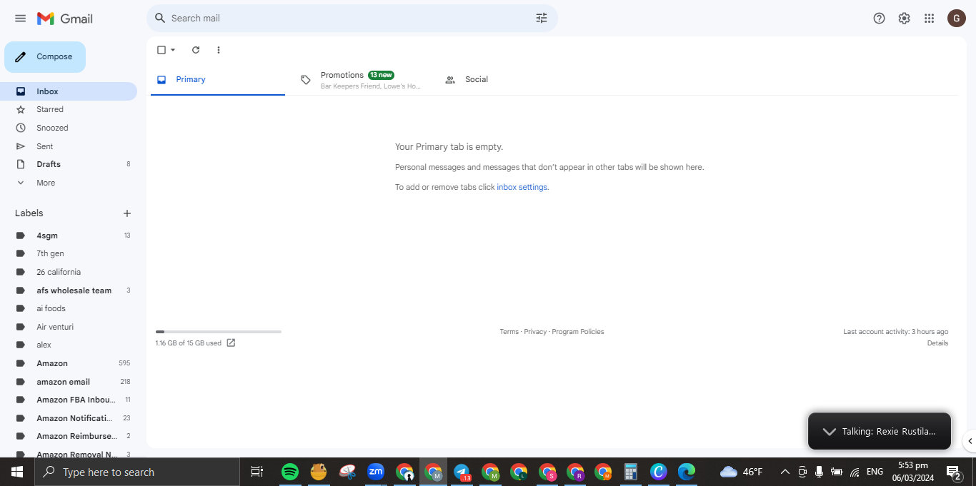Open the Settings gear icon
The height and width of the screenshot is (486, 976).
click(x=905, y=19)
